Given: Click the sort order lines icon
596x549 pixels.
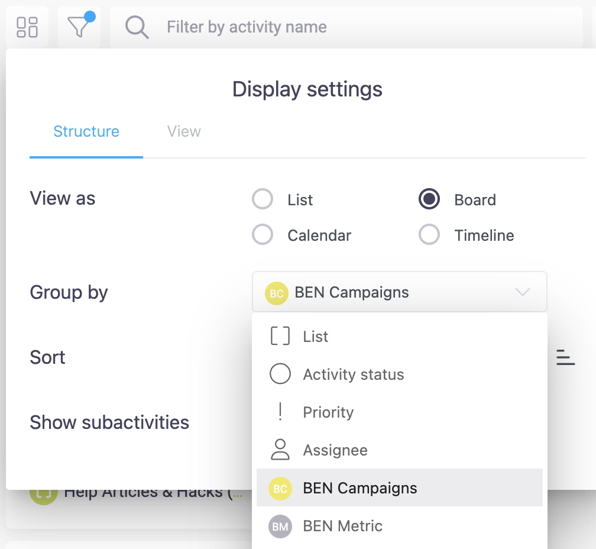Looking at the screenshot, I should tap(565, 357).
